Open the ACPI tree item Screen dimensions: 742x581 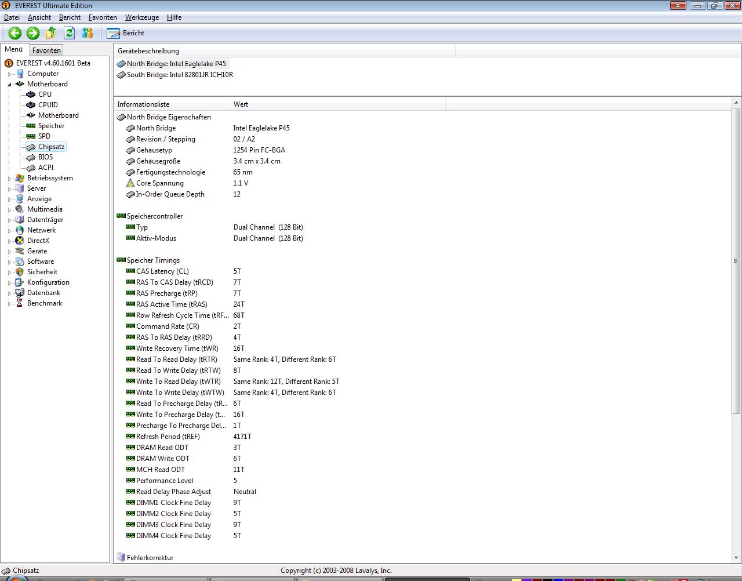(x=46, y=168)
